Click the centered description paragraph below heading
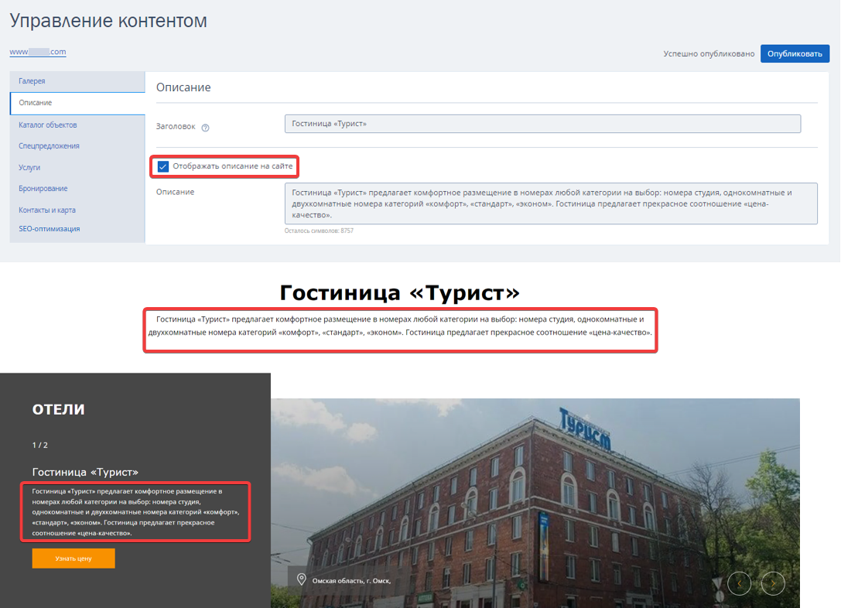 coord(400,326)
